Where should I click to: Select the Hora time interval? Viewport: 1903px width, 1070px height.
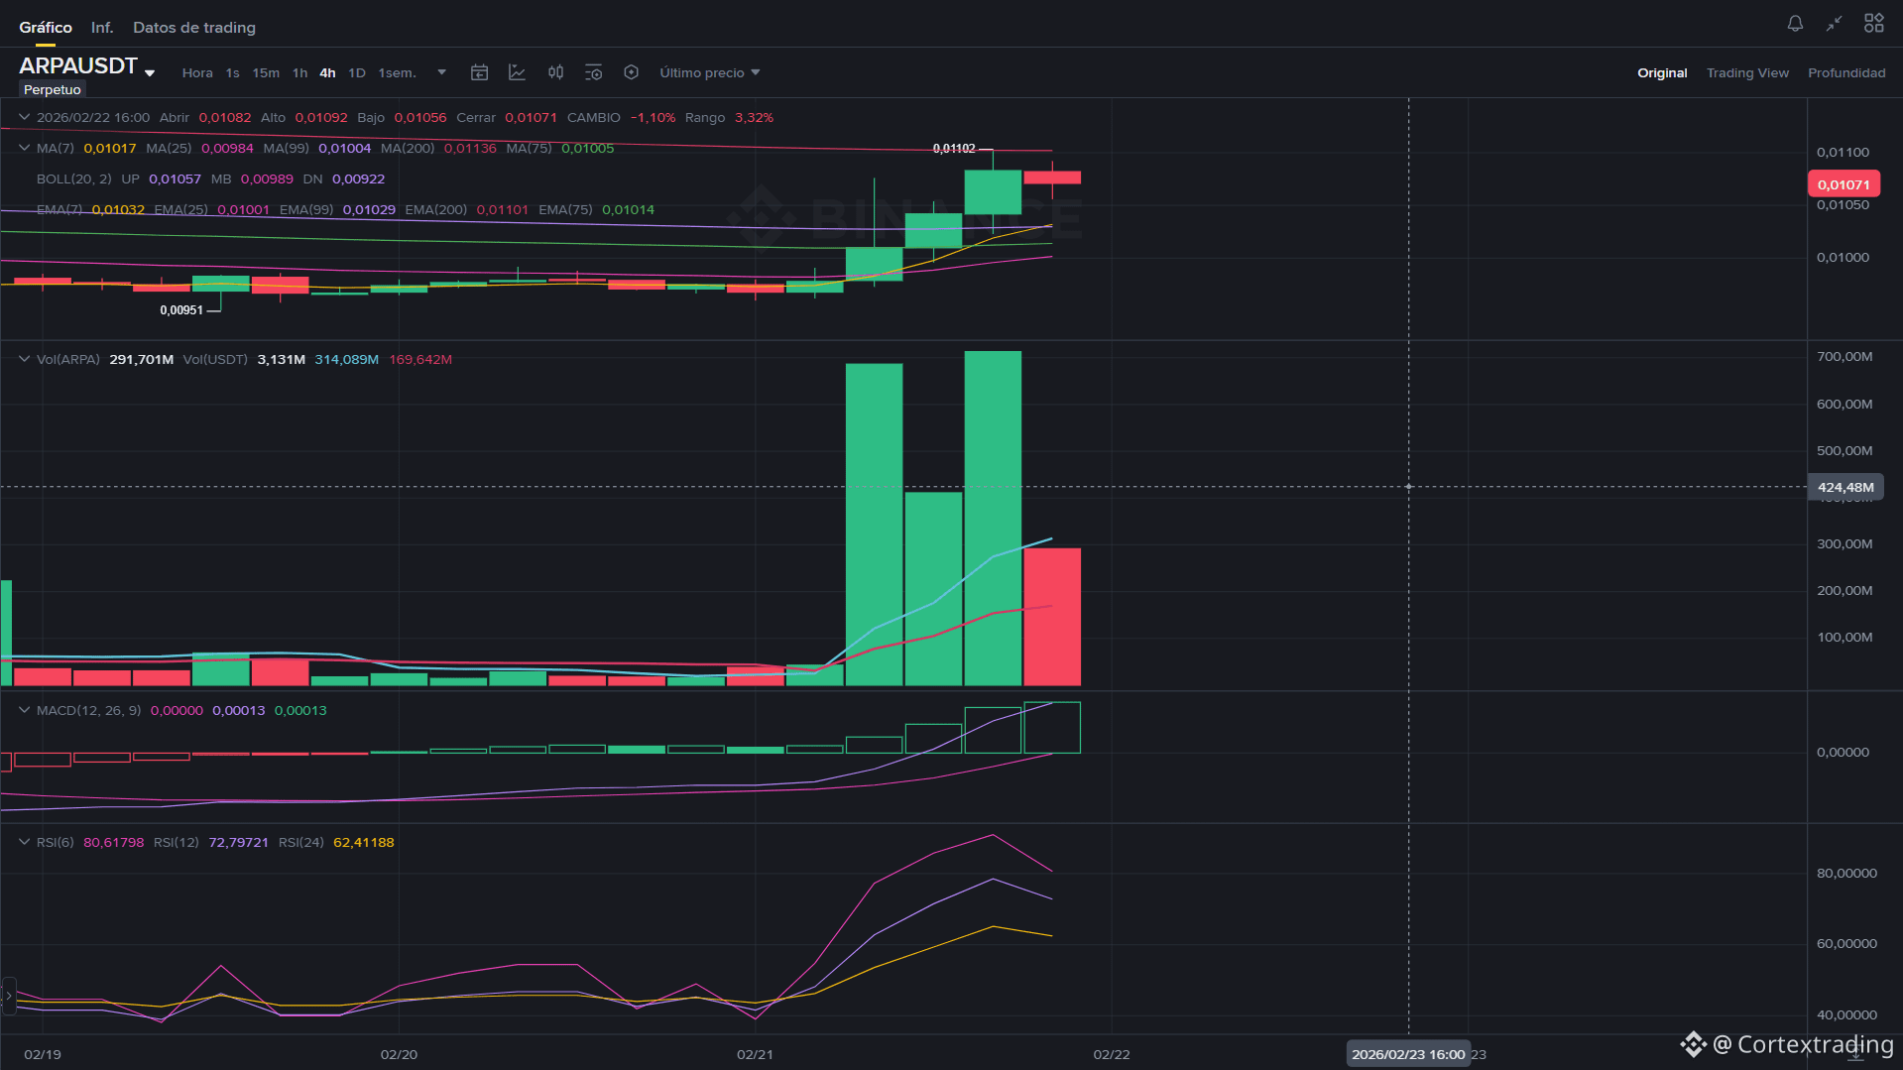coord(197,72)
